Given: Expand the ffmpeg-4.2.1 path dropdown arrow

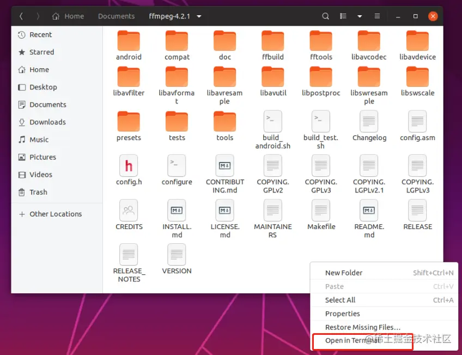Looking at the screenshot, I should 199,16.
